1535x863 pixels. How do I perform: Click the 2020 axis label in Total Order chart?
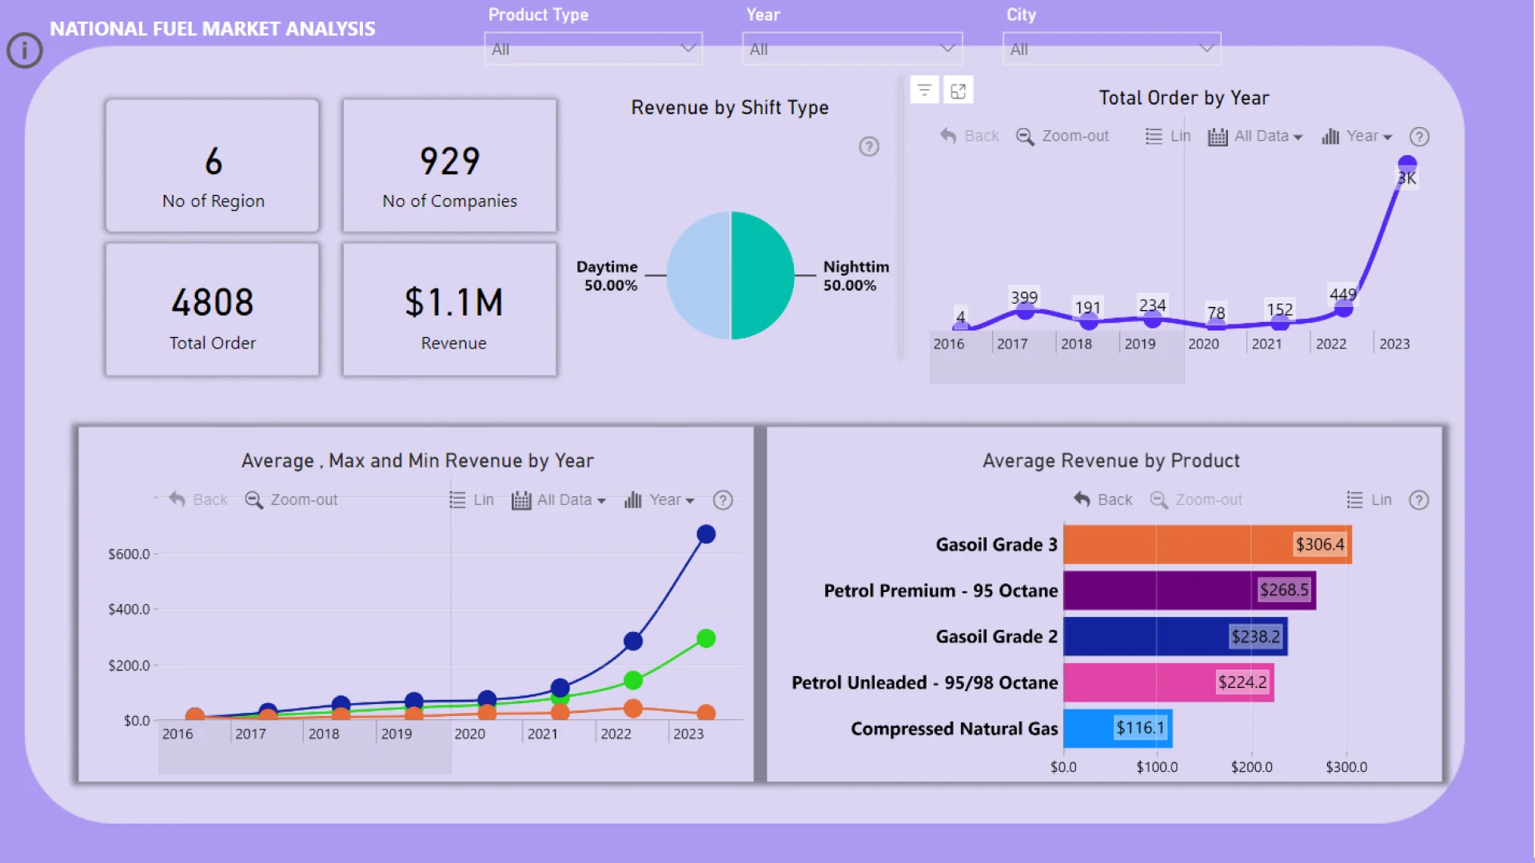1203,344
